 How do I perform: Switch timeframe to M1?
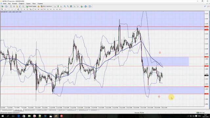point(35,10)
